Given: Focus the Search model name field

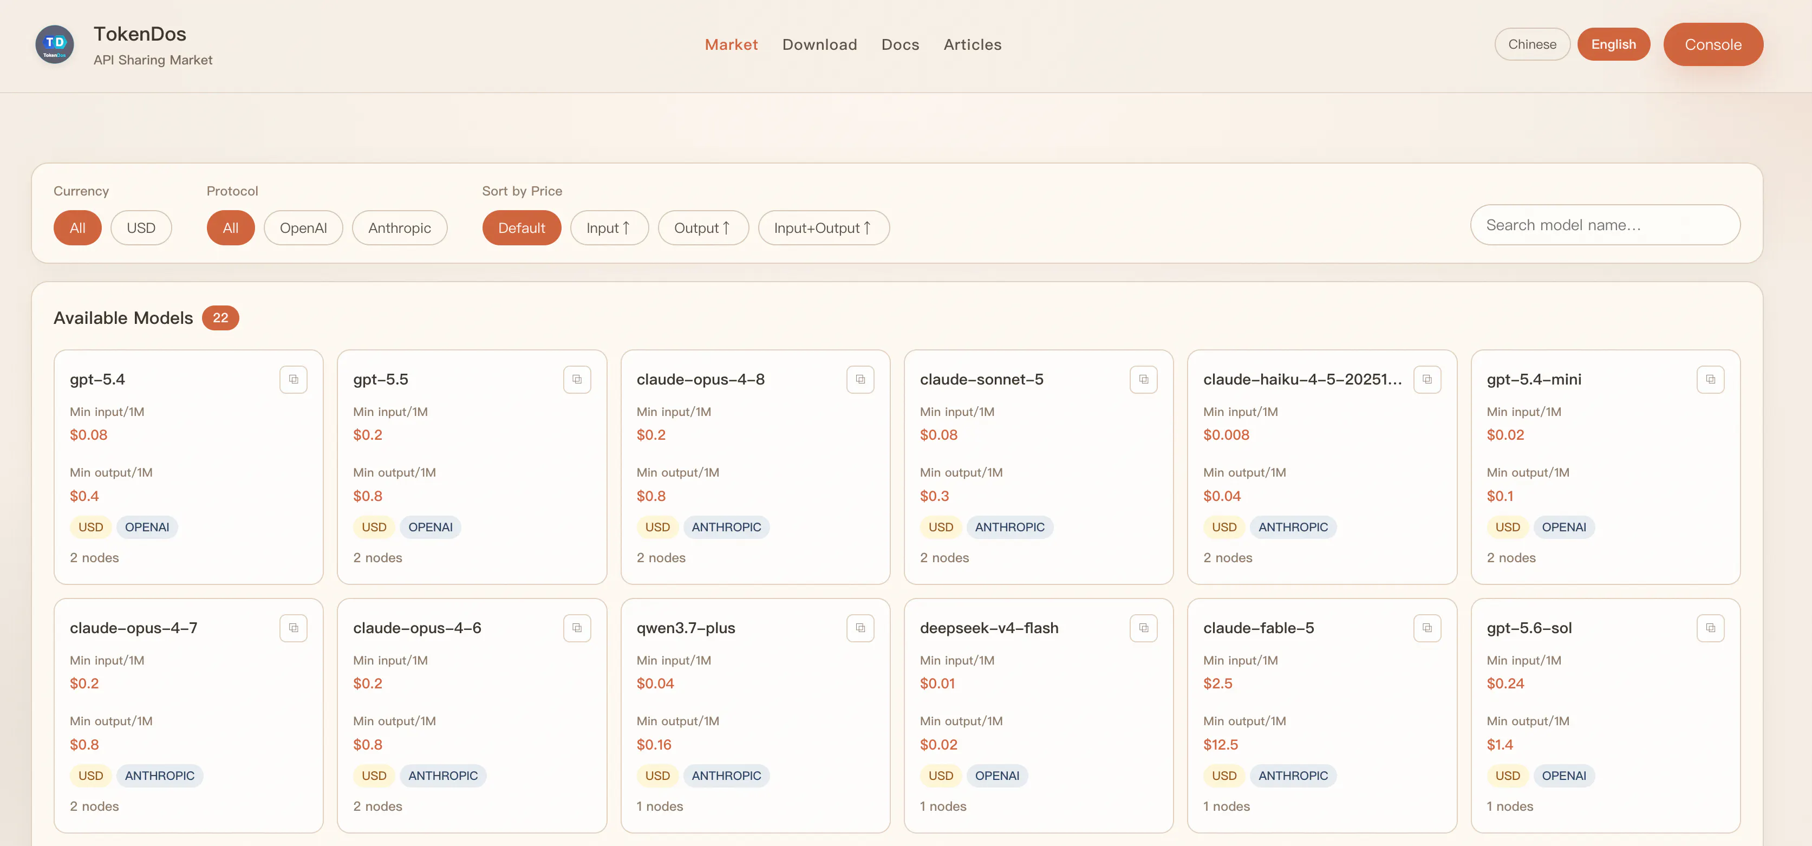Looking at the screenshot, I should tap(1605, 225).
